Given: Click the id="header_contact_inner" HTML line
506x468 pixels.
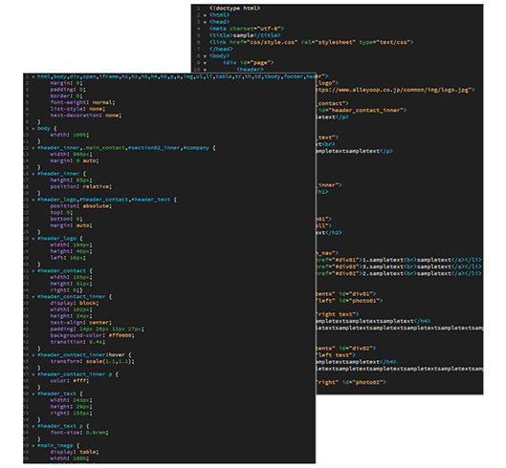Looking at the screenshot, I should (362, 110).
